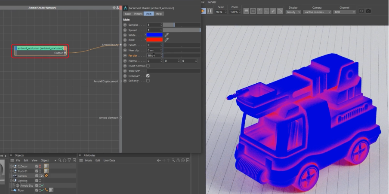This screenshot has width=389, height=194.
Task: Click on the Samples slider
Action: (182, 25)
